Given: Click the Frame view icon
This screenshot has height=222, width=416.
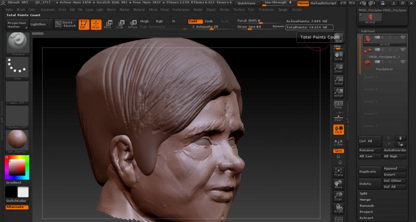Looking at the screenshot, I should point(339,171).
